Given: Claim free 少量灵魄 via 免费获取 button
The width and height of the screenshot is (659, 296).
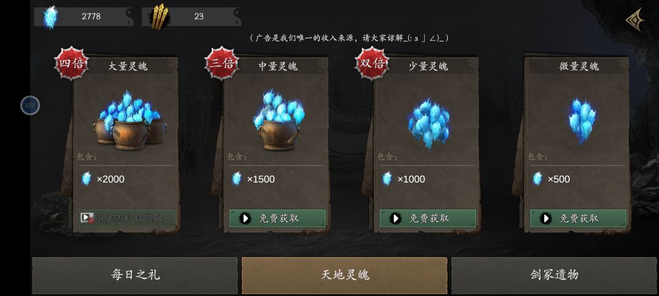Looking at the screenshot, I should [x=428, y=218].
